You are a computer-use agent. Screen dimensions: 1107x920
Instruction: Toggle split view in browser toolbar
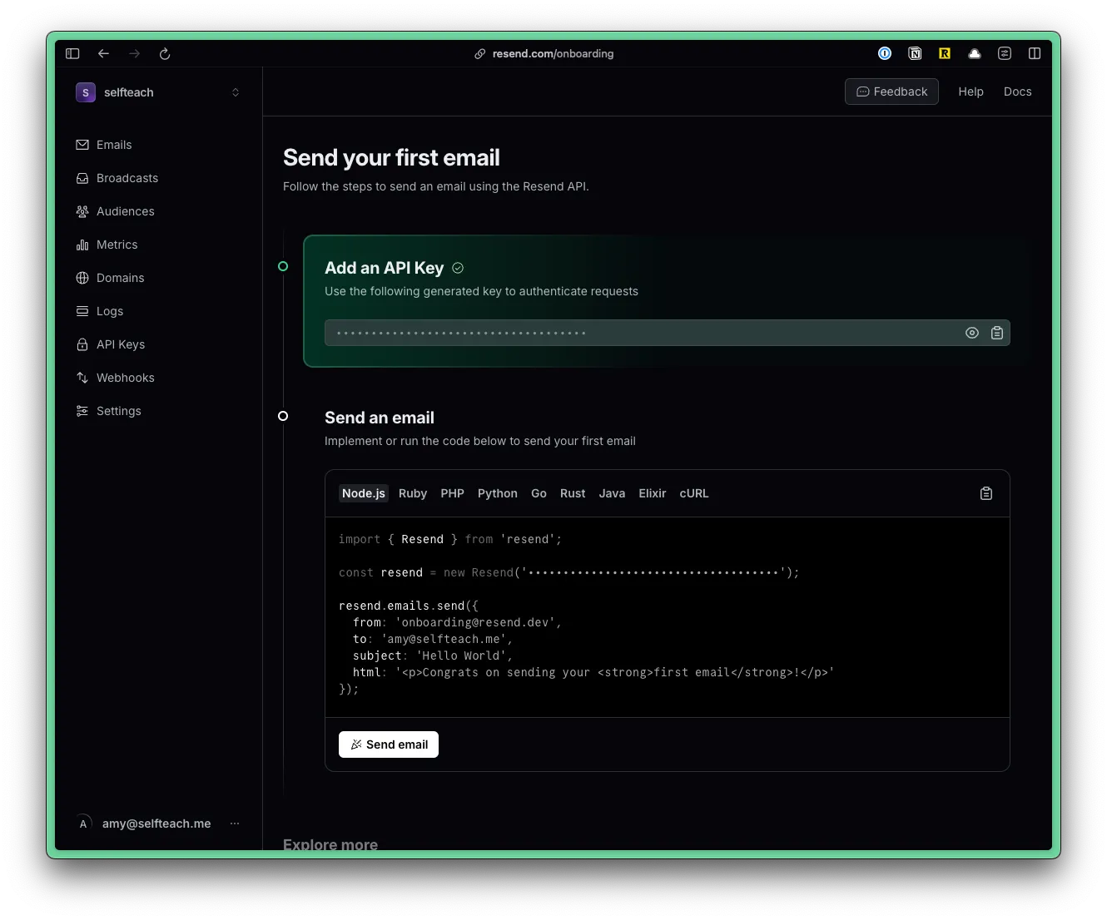coord(1035,53)
